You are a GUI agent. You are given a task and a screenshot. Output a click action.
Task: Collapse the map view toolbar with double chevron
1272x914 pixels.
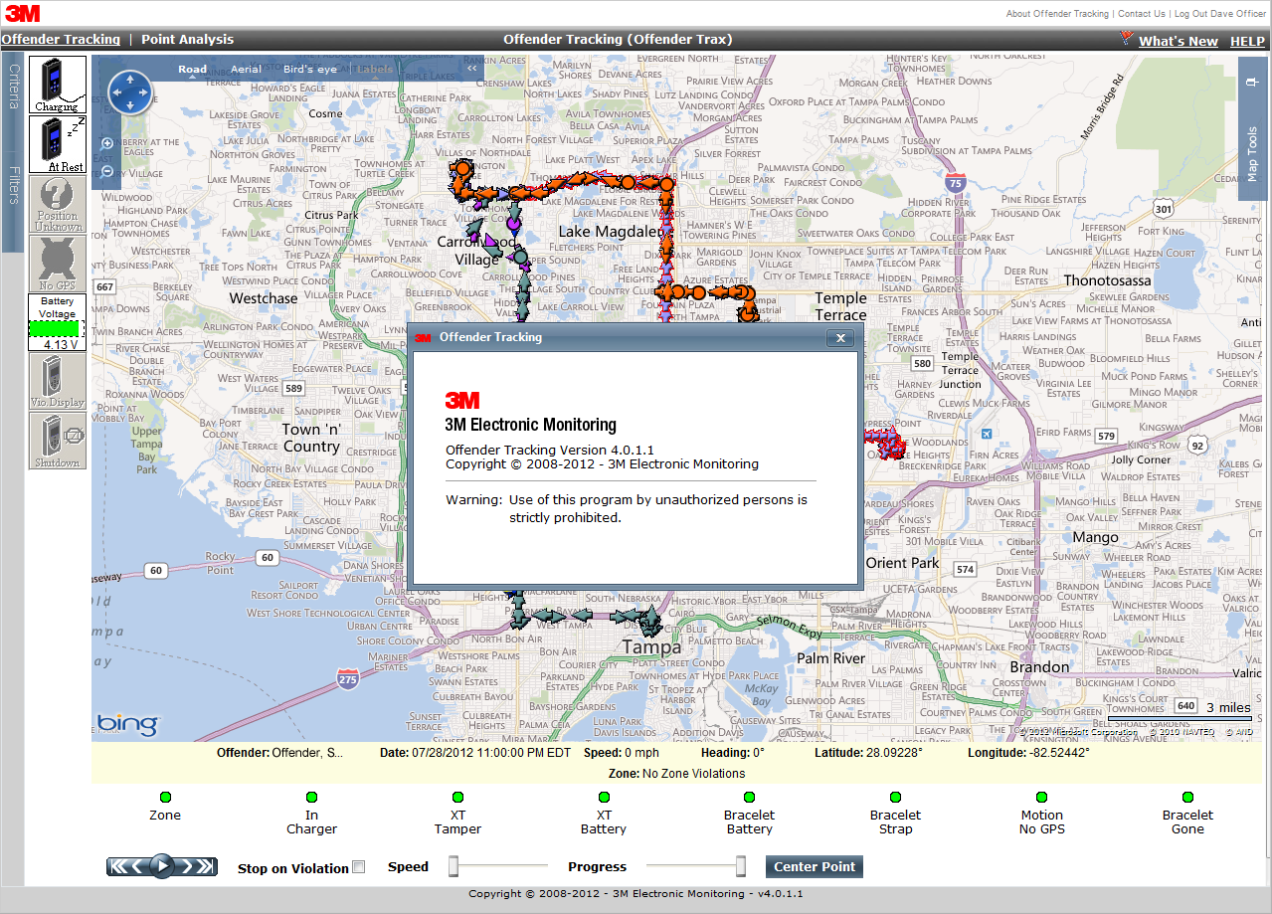coord(472,69)
